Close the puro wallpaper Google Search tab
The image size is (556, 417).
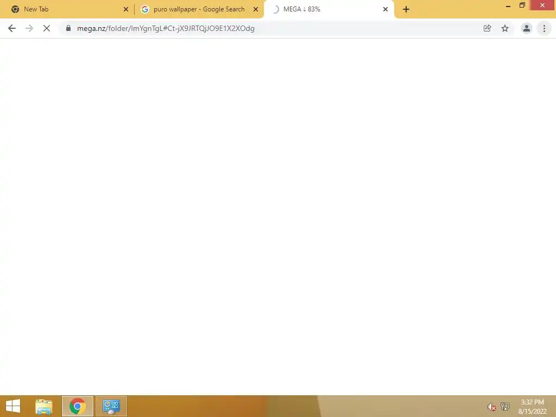pyautogui.click(x=256, y=9)
